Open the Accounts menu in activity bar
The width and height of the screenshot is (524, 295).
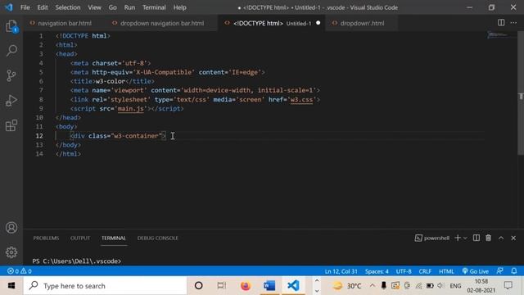coord(11,228)
